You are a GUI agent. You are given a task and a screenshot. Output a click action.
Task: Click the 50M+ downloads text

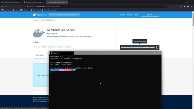[x=37, y=42]
